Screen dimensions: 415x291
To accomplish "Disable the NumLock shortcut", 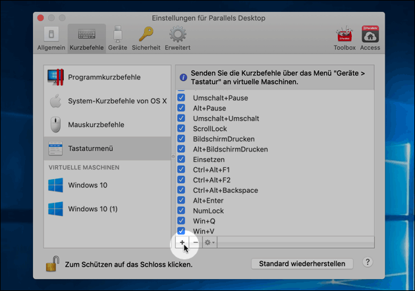I will [181, 210].
